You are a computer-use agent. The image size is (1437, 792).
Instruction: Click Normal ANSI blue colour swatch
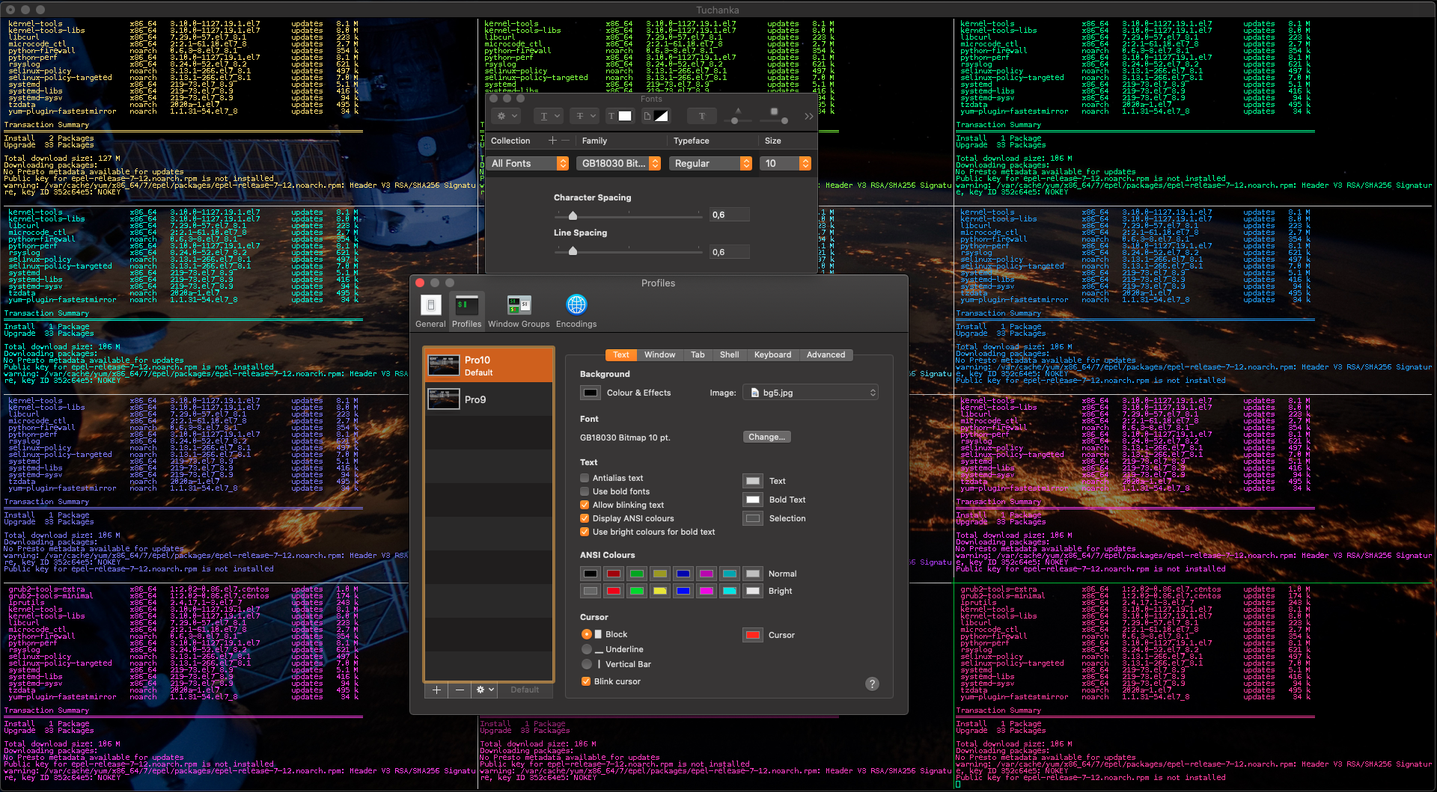click(x=683, y=574)
